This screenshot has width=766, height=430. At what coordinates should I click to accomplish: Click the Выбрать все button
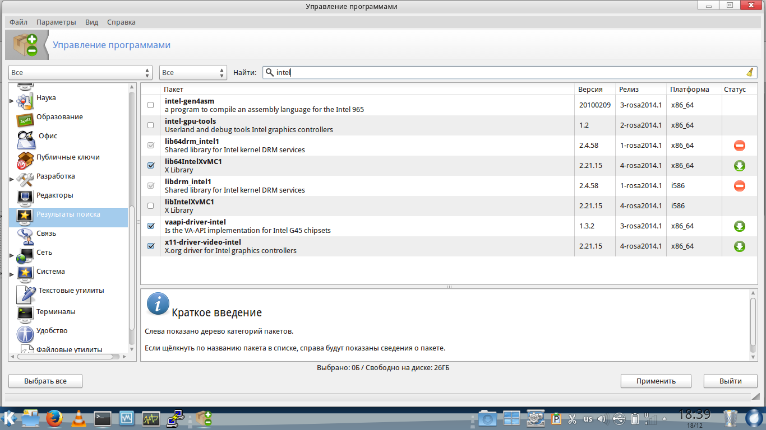[45, 381]
